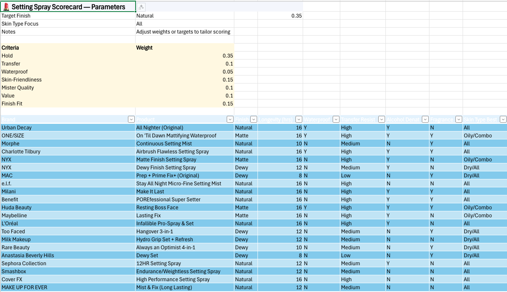Open the Product column filter dropdown

[230, 119]
